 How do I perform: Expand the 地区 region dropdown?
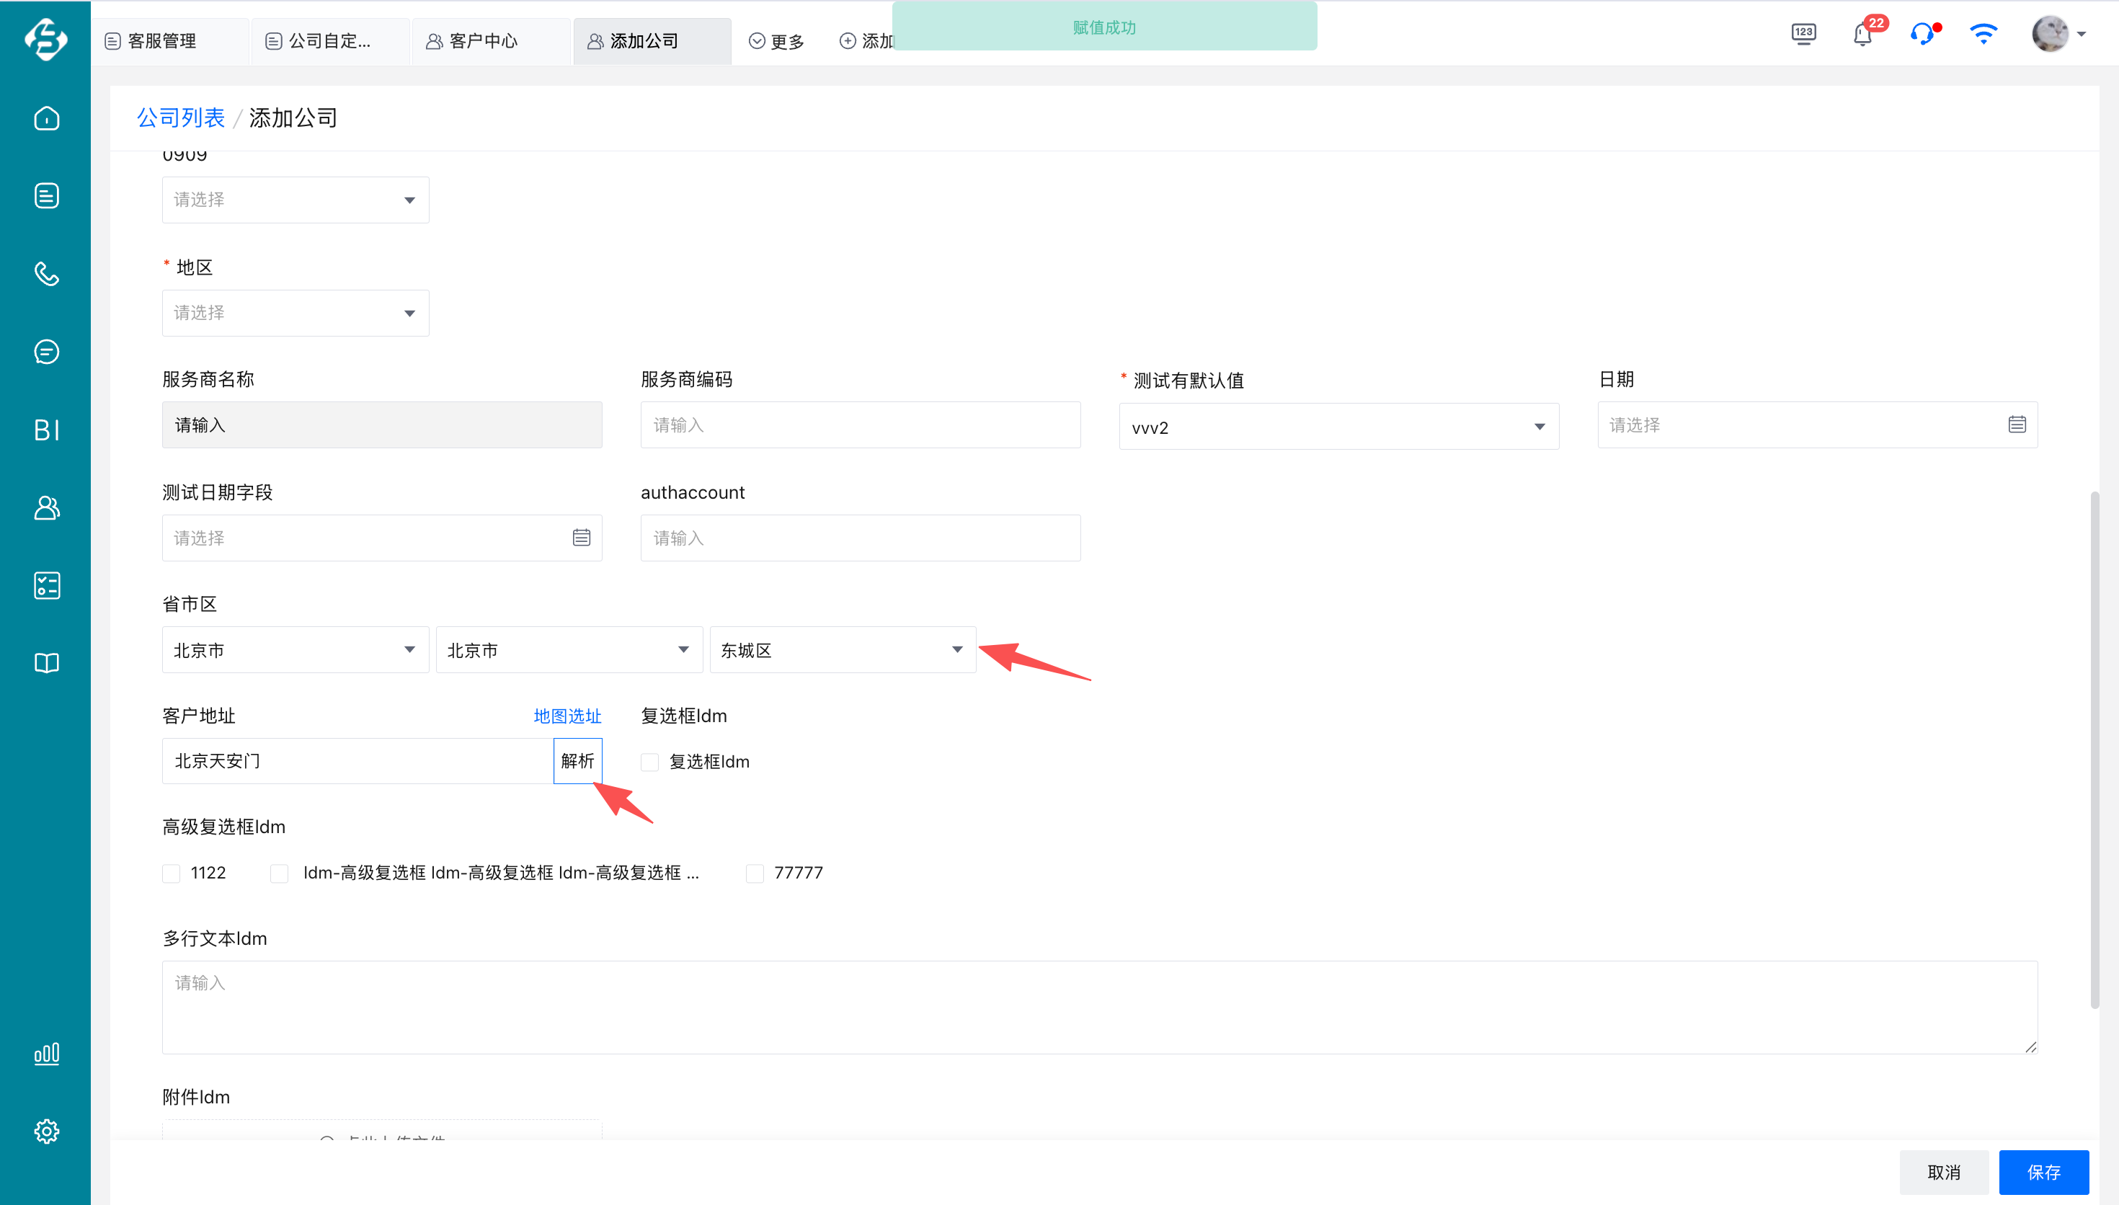[296, 313]
